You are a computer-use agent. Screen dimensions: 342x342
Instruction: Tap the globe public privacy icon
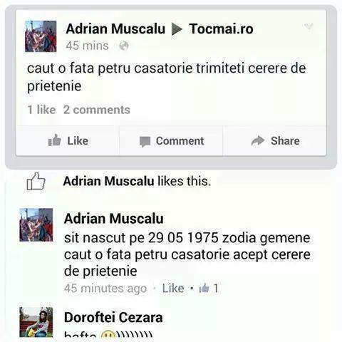click(124, 46)
